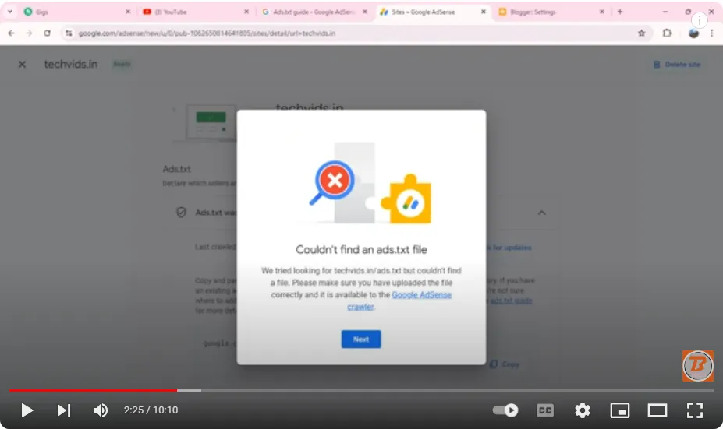This screenshot has width=723, height=429.
Task: Open video settings gear
Action: [x=583, y=410]
